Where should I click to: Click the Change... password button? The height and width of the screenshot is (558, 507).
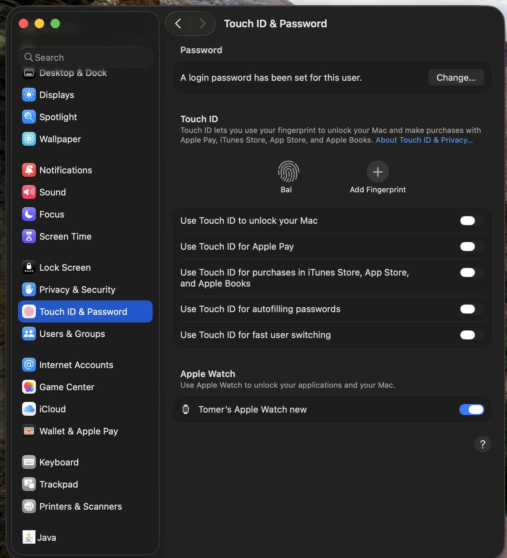(x=456, y=78)
